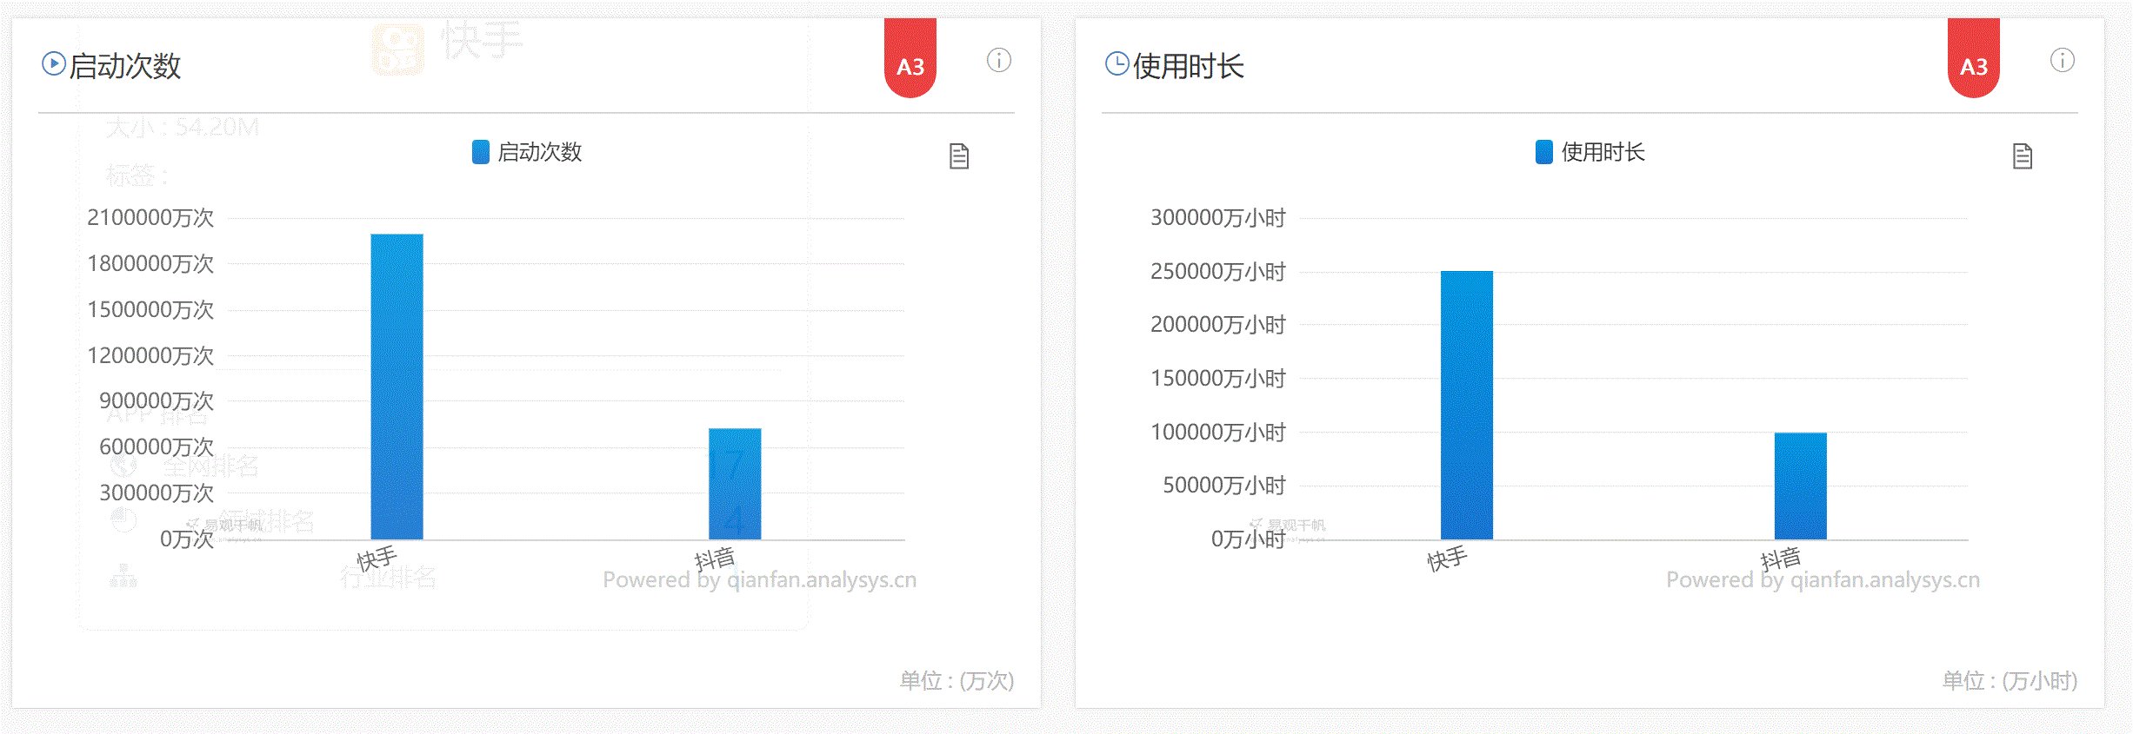
Task: Open info icon in 启动次数 panel
Action: tap(998, 61)
